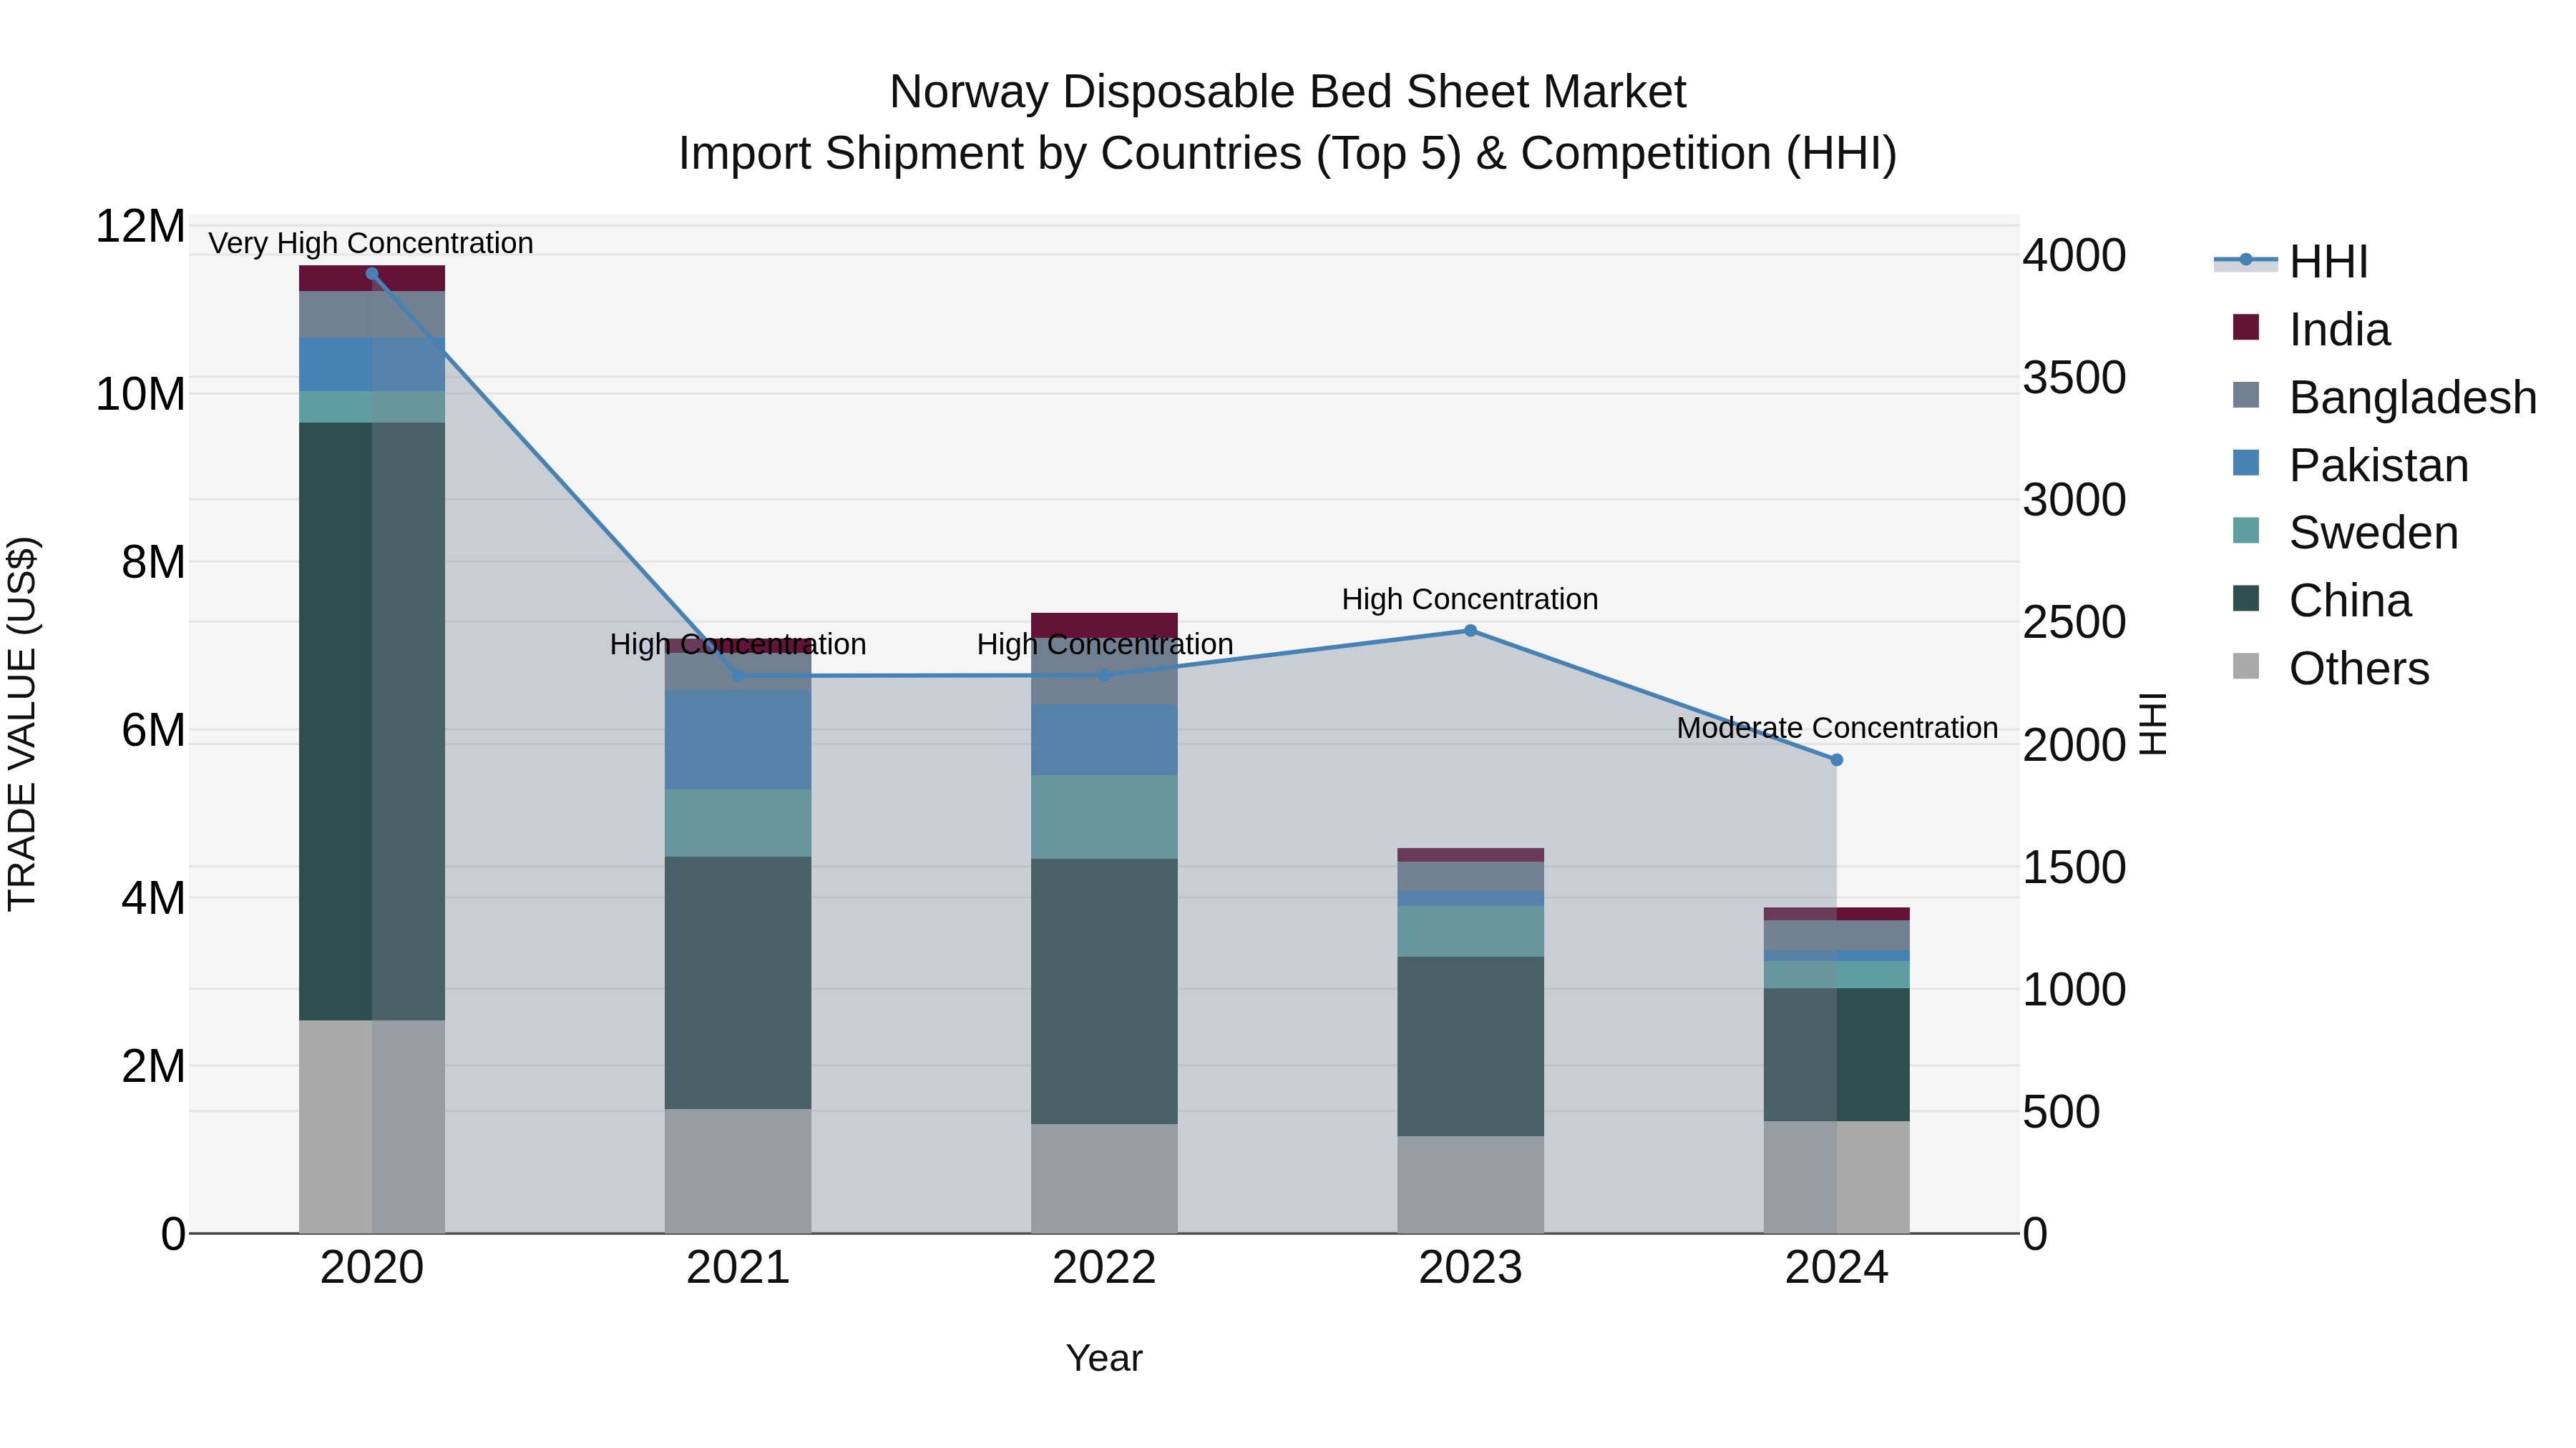Image resolution: width=2576 pixels, height=1448 pixels.
Task: Click the 2021 HHI data point
Action: pyautogui.click(x=738, y=676)
